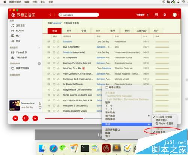Expand the 我的音乐 section chevron in the sidebar
Screen dimensions: 188x155
pyautogui.click(x=39, y=48)
